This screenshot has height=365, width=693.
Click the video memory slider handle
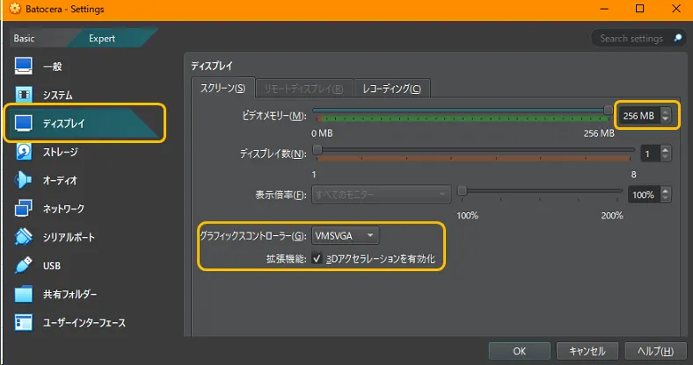(x=608, y=111)
